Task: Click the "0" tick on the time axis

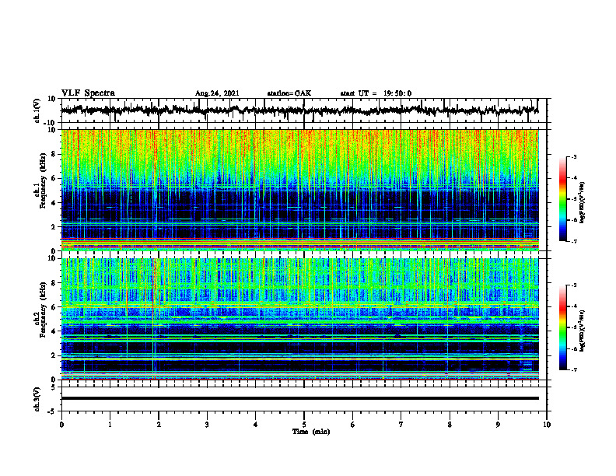Action: 61,425
